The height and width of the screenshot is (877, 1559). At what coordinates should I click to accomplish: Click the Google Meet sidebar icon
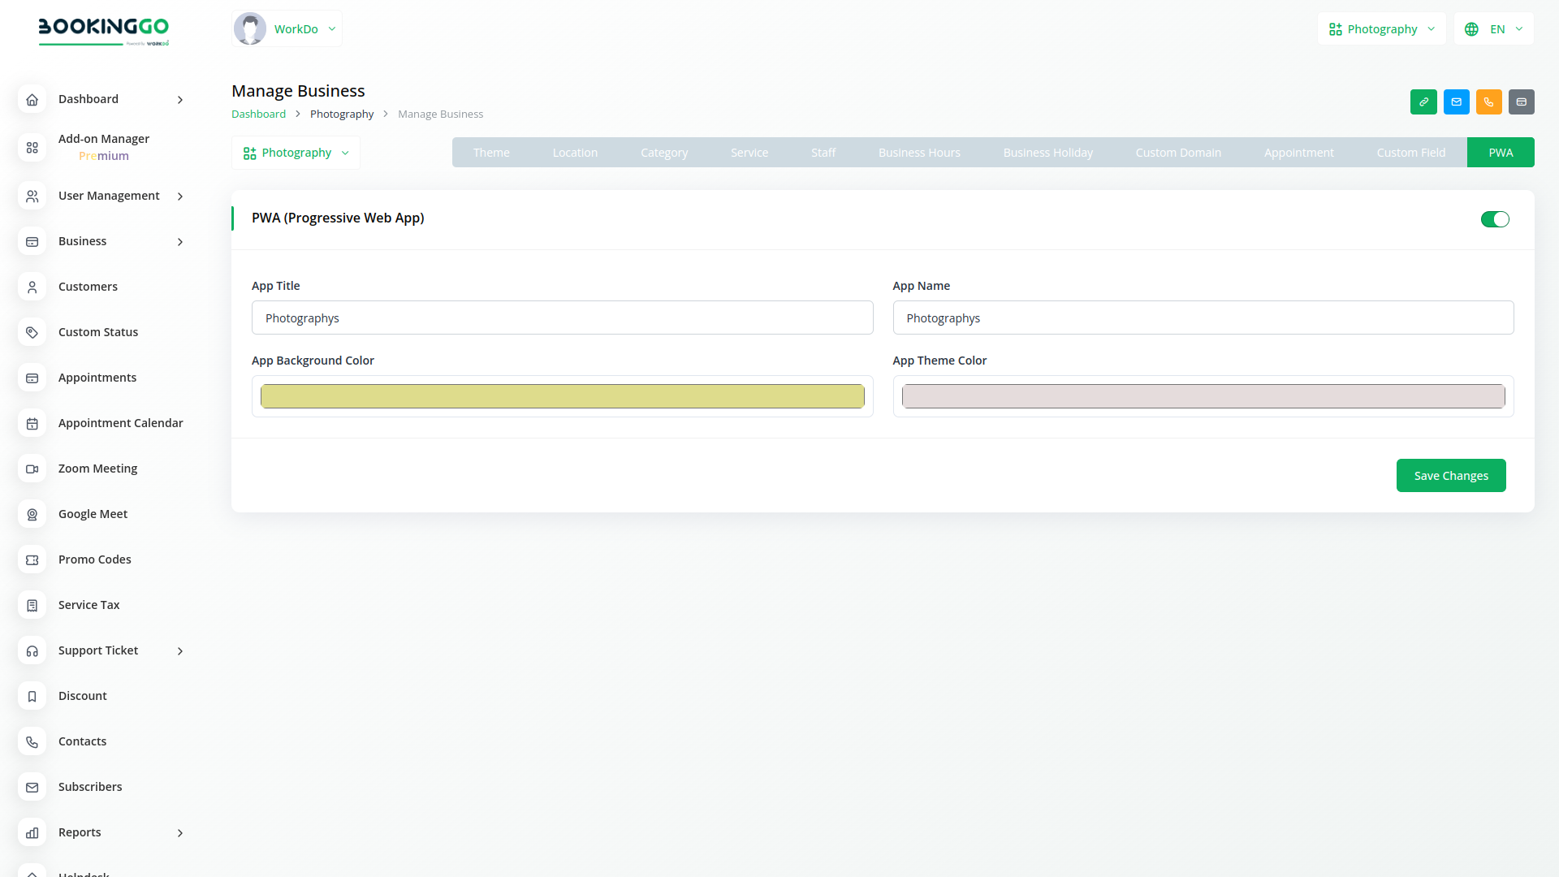[32, 514]
